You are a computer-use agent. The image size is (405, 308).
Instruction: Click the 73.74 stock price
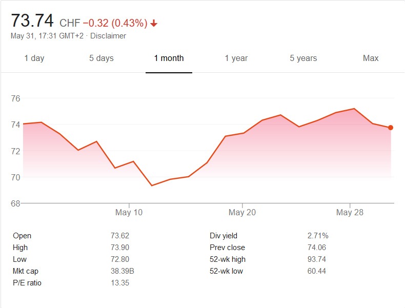(32, 21)
